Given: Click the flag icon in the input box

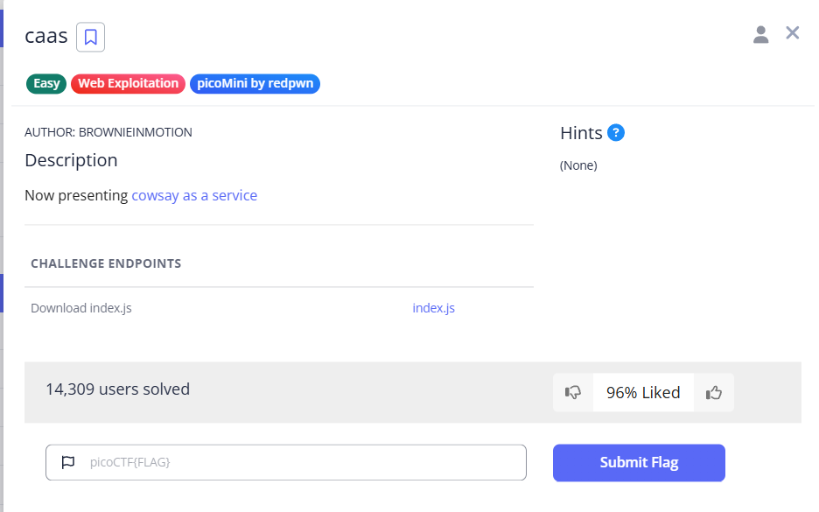Looking at the screenshot, I should coord(68,462).
